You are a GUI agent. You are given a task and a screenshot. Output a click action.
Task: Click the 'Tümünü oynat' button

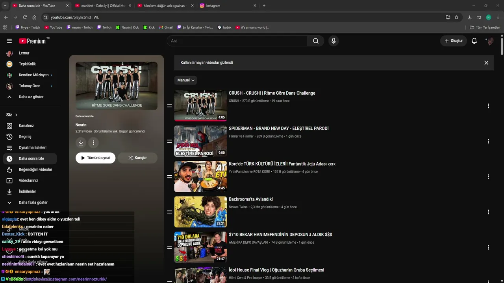96,158
